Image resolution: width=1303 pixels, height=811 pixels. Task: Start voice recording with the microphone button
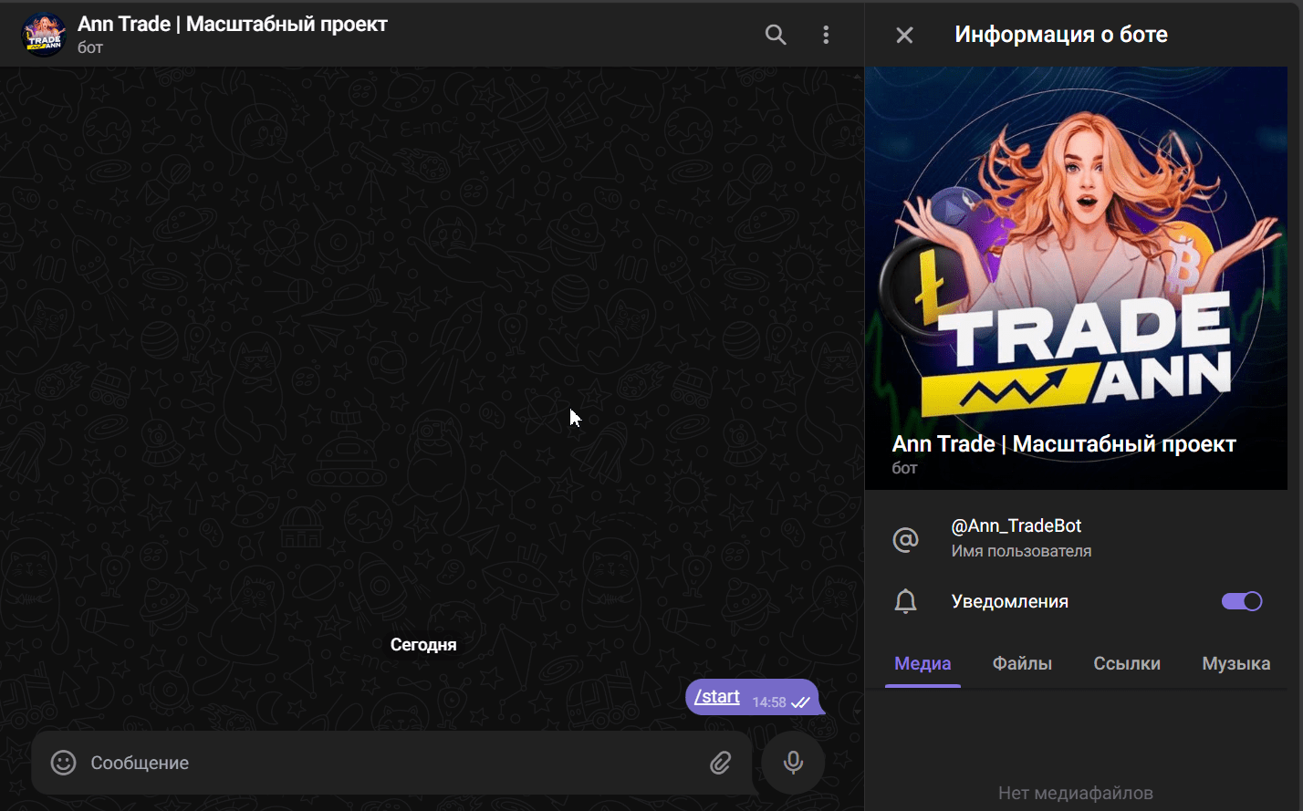(794, 763)
